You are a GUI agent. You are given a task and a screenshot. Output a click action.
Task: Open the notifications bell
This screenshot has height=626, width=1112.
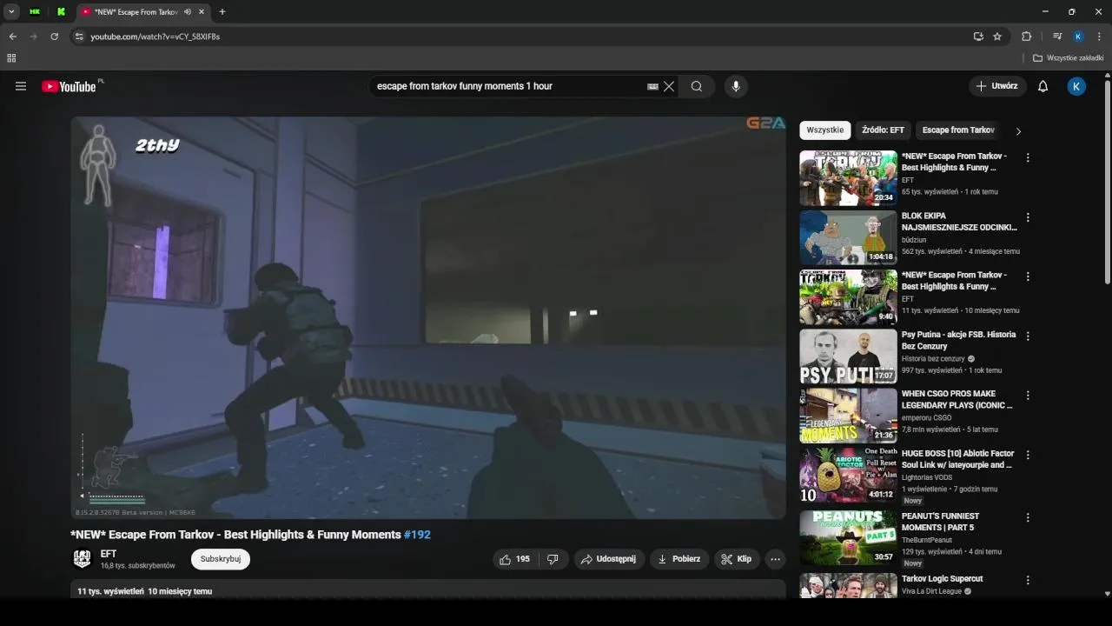[1043, 86]
